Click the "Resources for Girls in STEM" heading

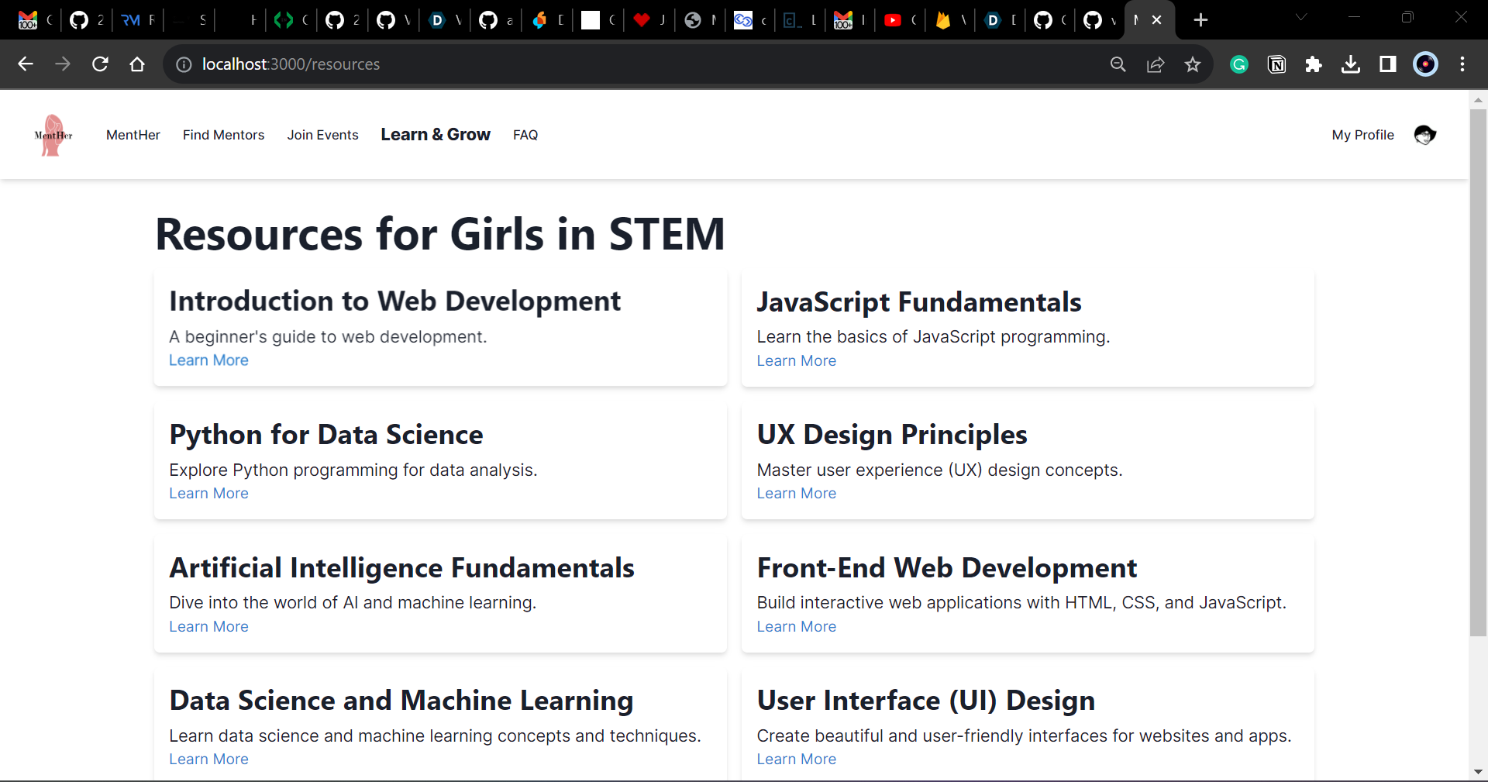click(440, 234)
